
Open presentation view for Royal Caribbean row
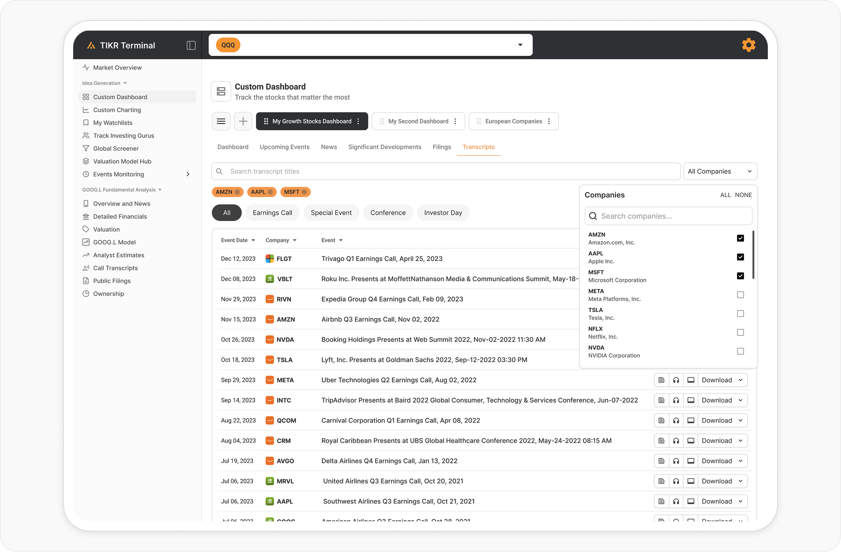point(691,441)
